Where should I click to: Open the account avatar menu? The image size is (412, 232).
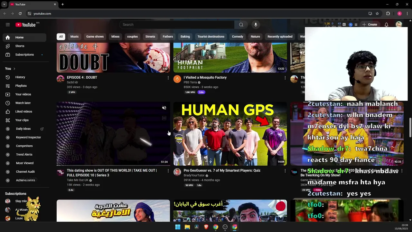pyautogui.click(x=399, y=24)
